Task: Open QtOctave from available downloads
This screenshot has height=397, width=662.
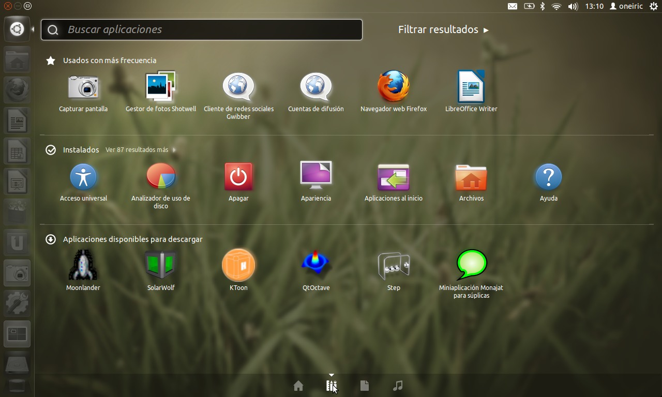Action: pyautogui.click(x=316, y=266)
